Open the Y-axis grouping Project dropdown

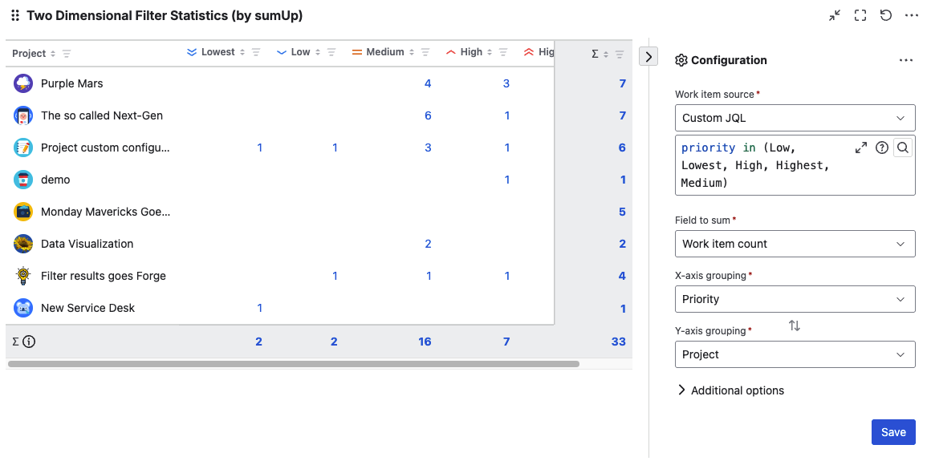tap(795, 354)
